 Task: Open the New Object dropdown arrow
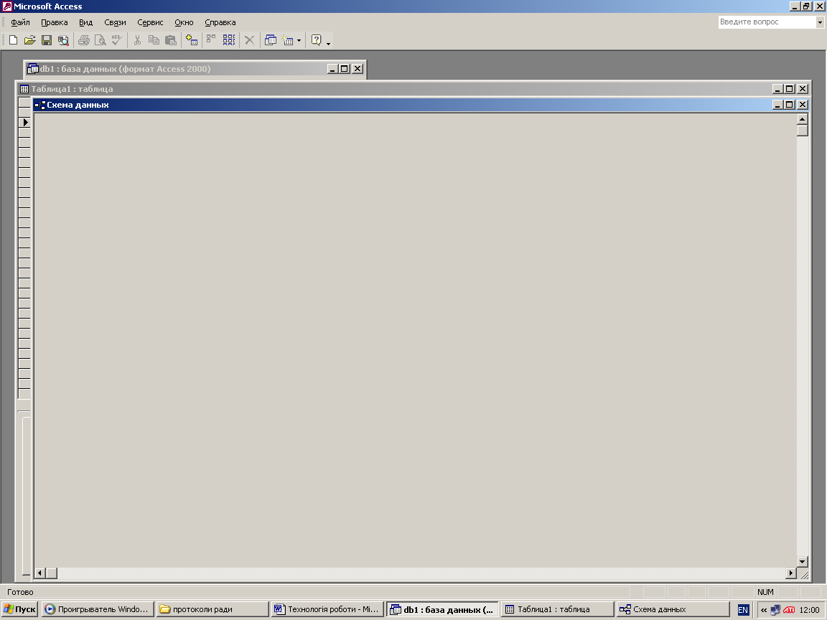click(299, 40)
